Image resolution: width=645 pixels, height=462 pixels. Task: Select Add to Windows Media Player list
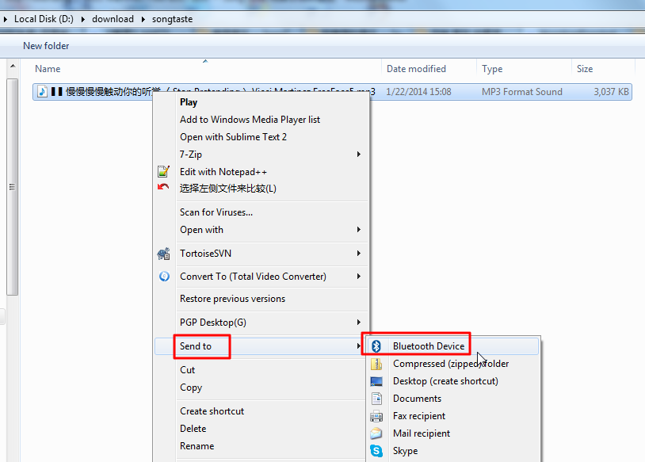tap(250, 120)
